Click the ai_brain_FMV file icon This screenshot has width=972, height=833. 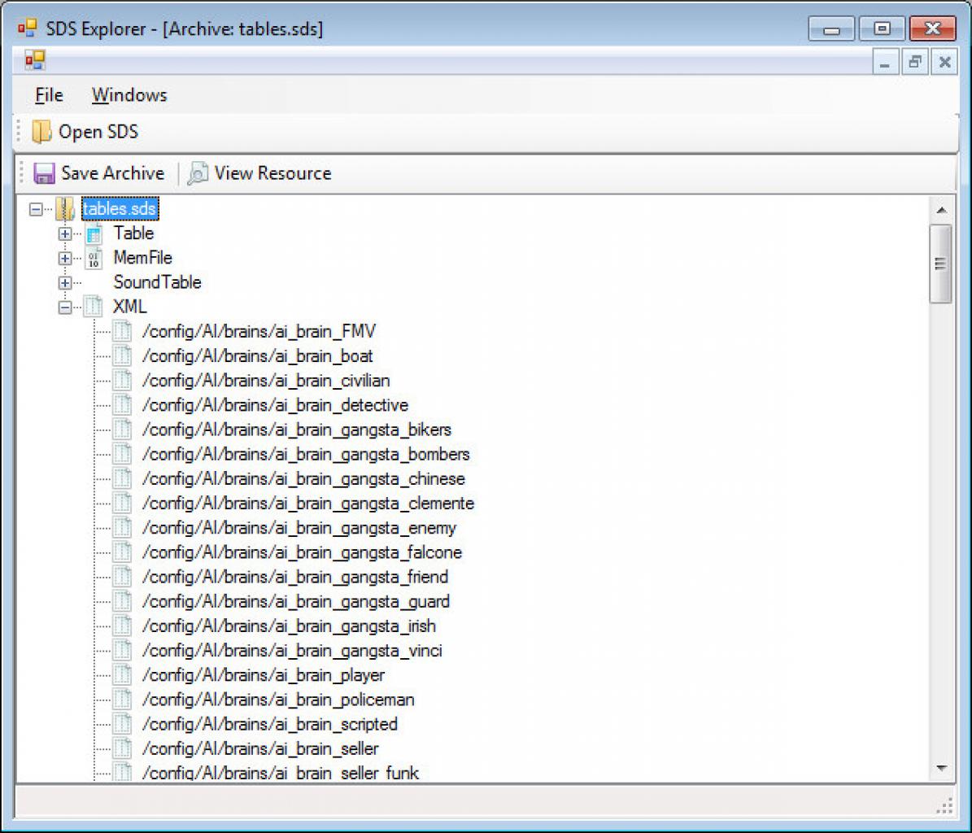[x=123, y=331]
